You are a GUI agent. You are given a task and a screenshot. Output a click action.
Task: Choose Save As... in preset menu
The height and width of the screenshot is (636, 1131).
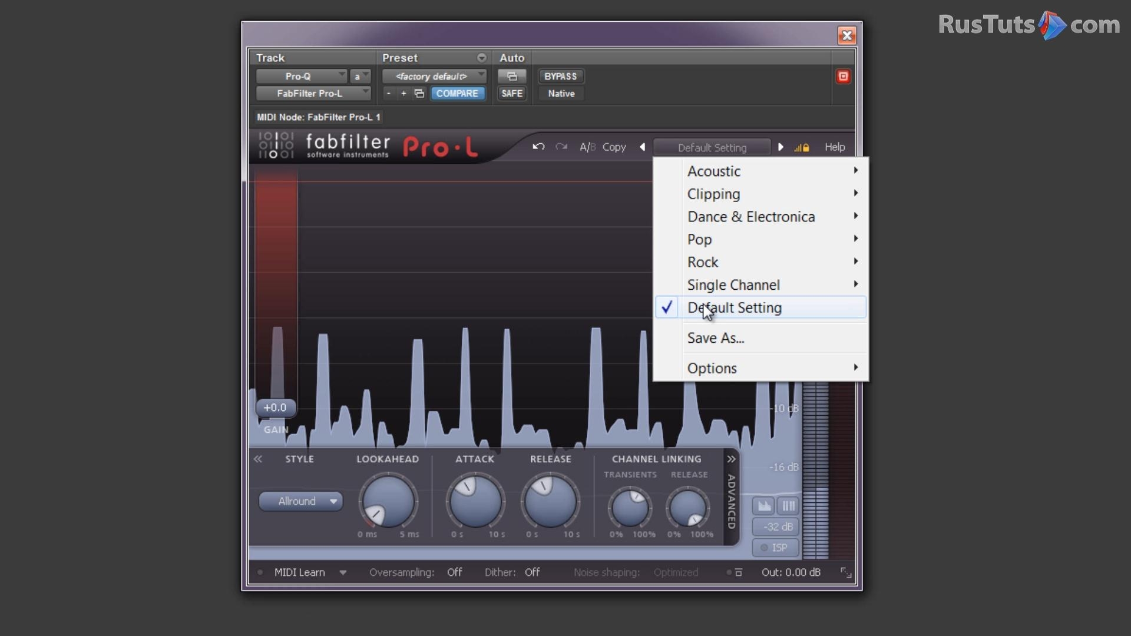(761, 338)
